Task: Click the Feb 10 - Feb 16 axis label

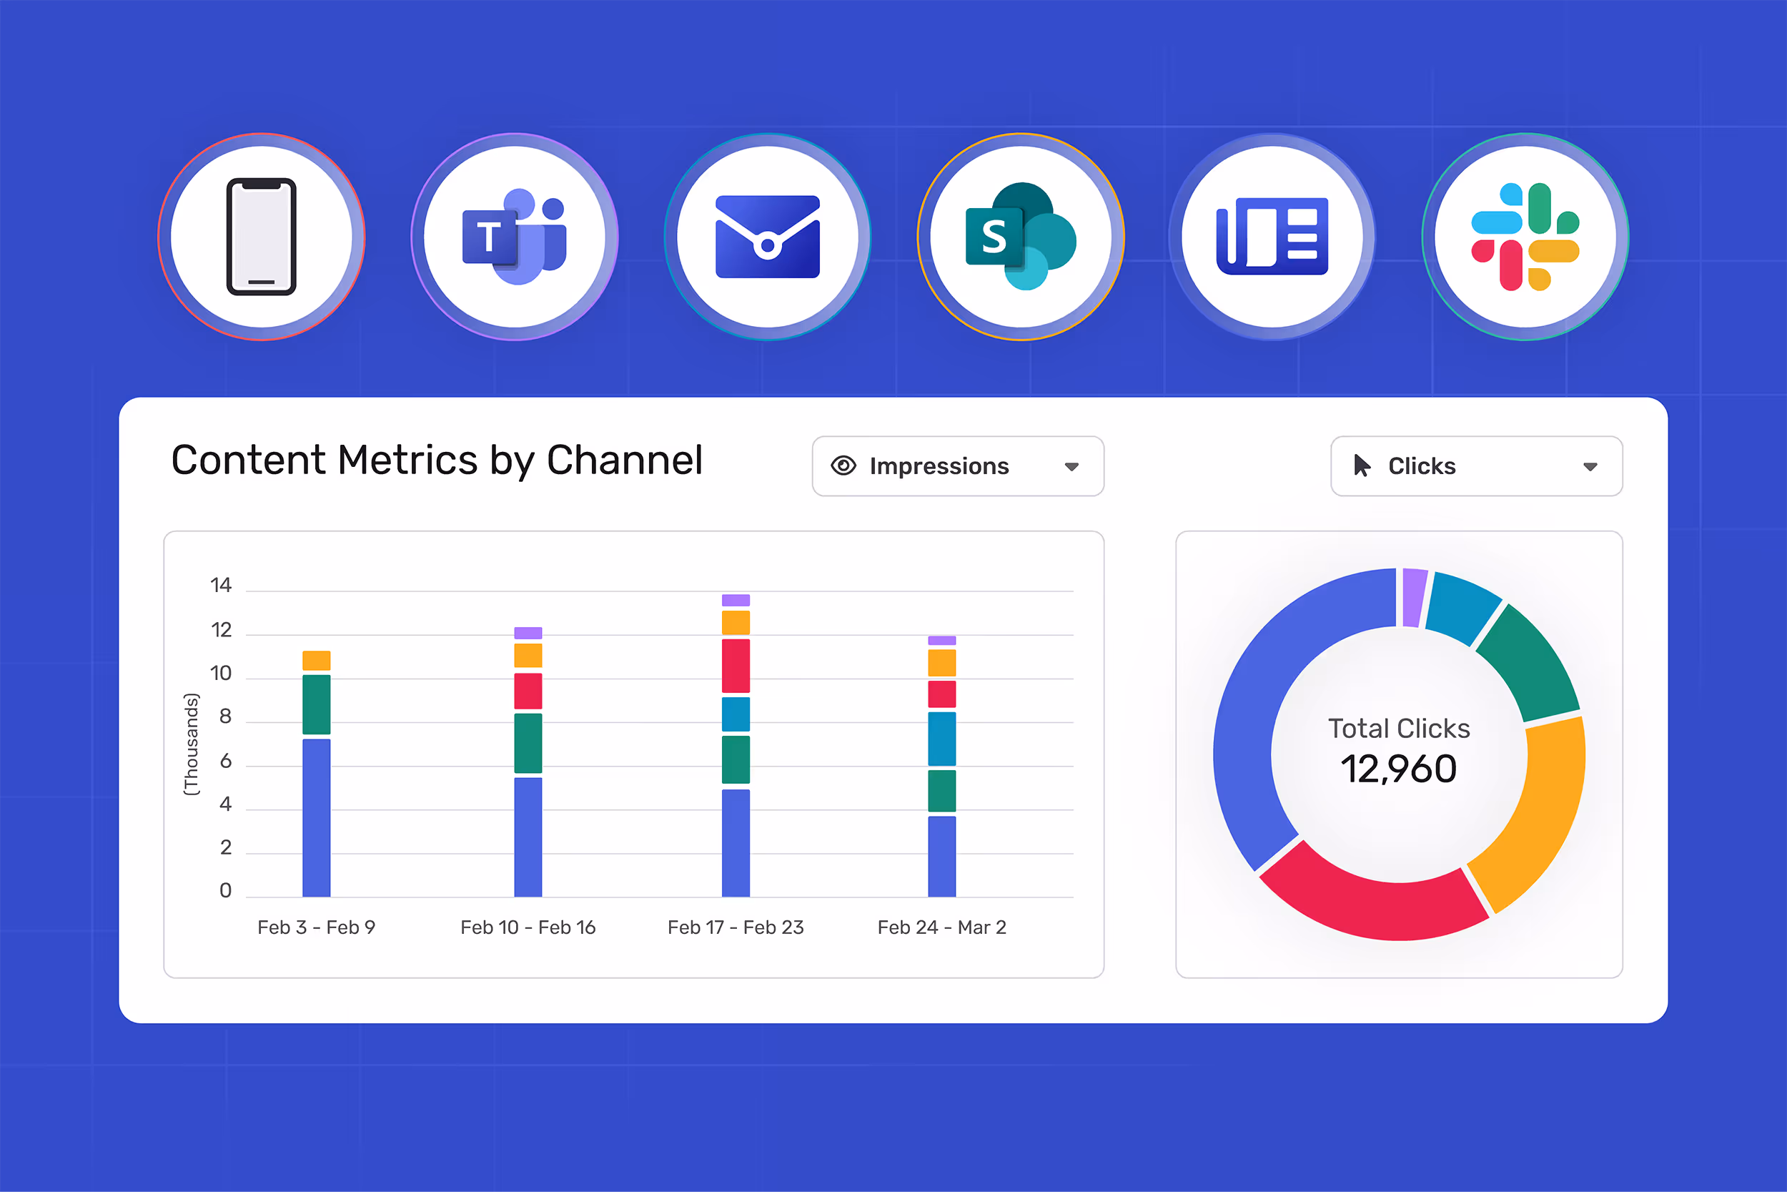Action: click(x=528, y=927)
